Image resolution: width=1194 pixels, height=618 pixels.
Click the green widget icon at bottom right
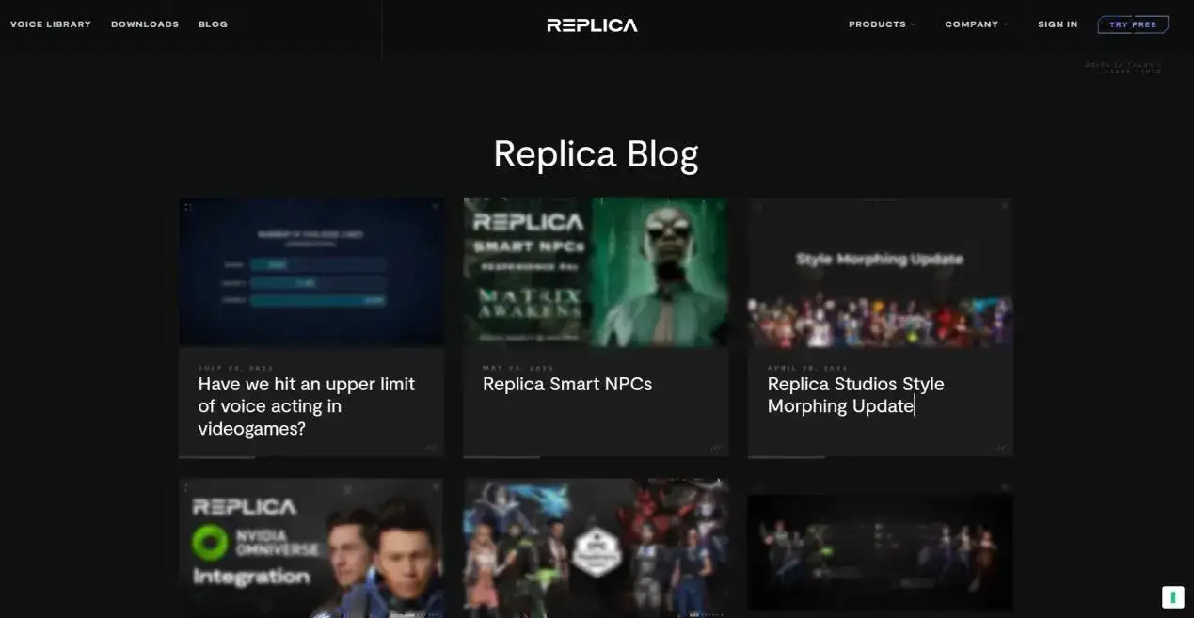coord(1172,597)
